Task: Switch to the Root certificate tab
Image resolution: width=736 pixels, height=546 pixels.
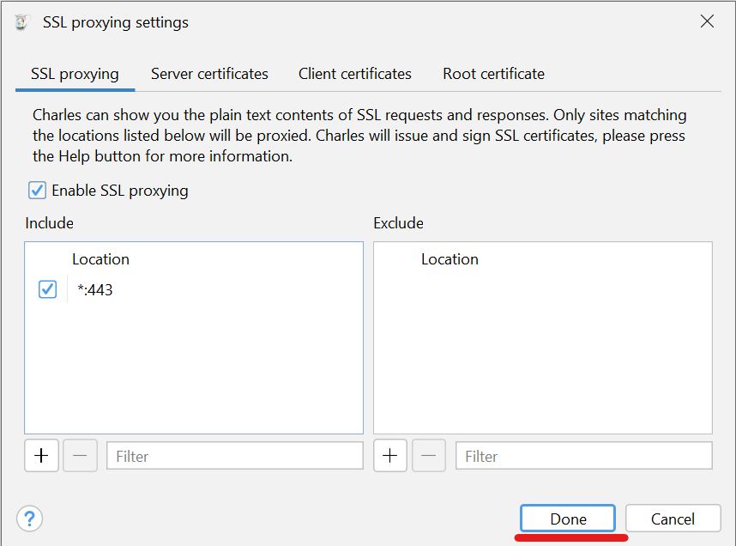Action: click(x=493, y=74)
